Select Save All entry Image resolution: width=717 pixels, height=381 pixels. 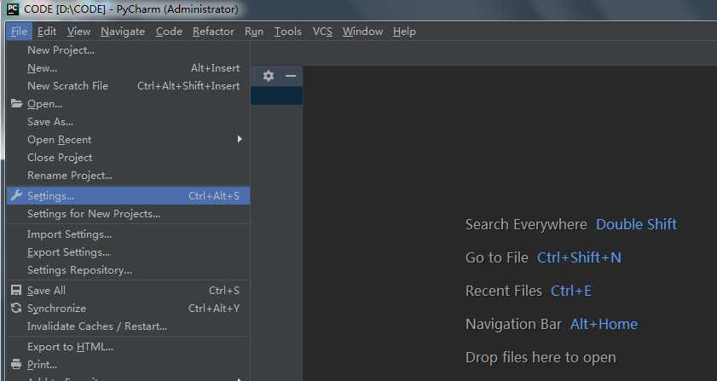tap(129, 291)
